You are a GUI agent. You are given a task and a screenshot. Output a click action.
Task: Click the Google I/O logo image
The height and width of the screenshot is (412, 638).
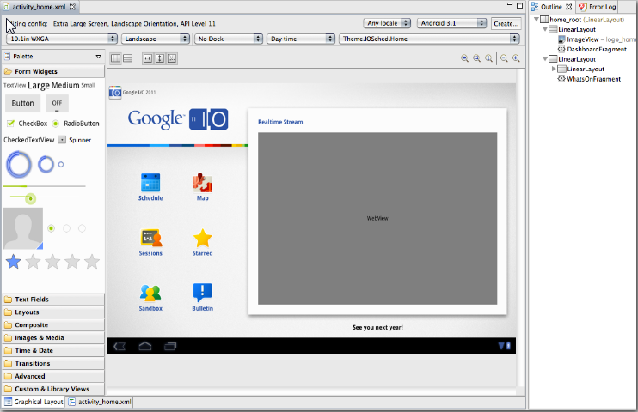click(x=178, y=119)
